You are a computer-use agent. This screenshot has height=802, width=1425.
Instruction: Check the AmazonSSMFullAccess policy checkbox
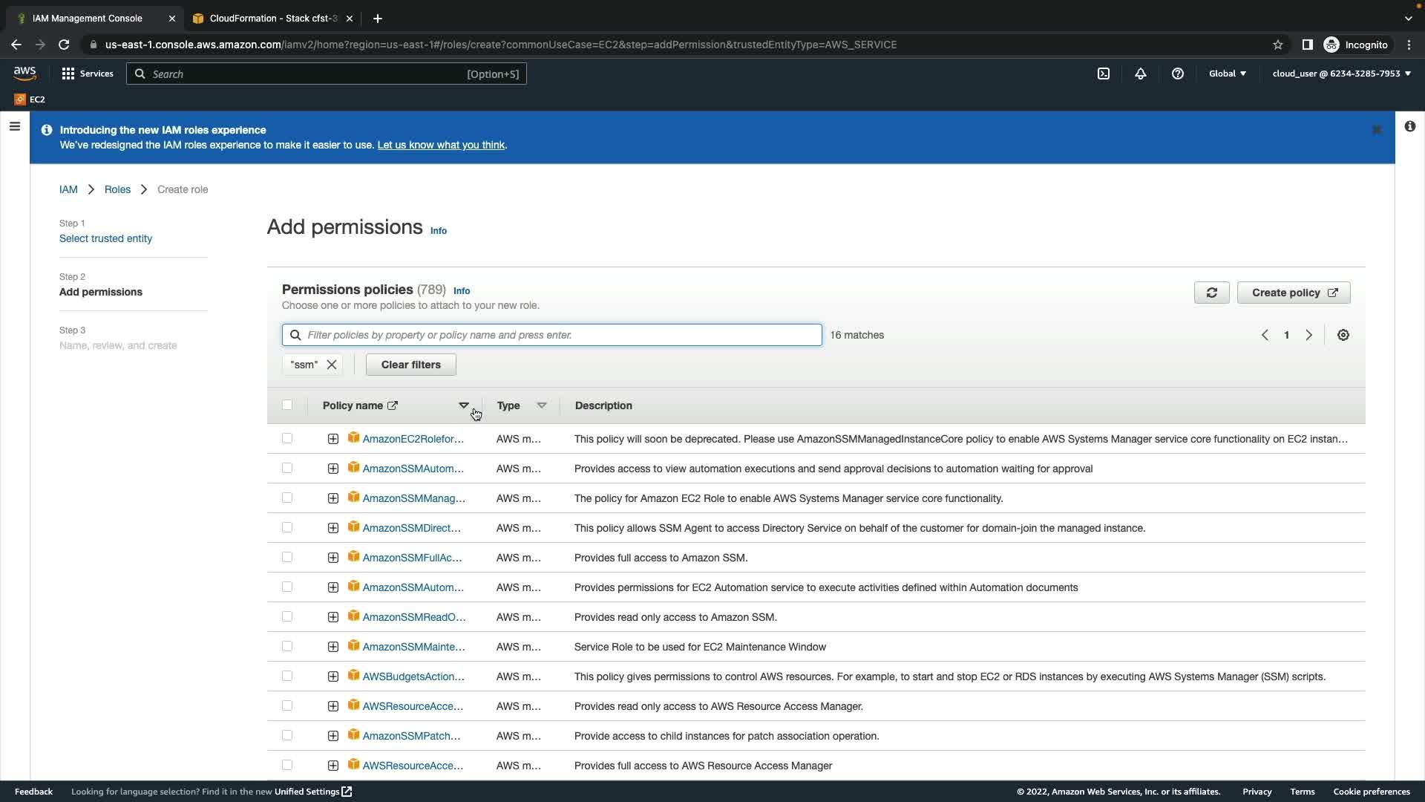tap(287, 557)
